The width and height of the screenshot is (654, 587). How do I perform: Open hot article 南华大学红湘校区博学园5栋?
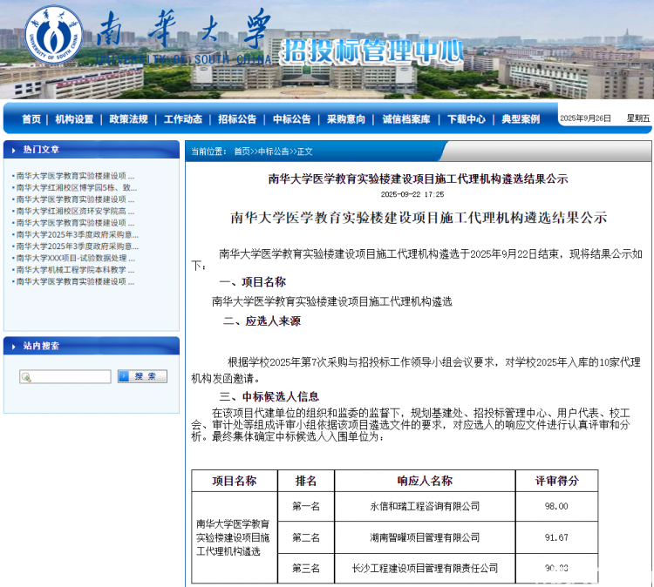click(76, 187)
